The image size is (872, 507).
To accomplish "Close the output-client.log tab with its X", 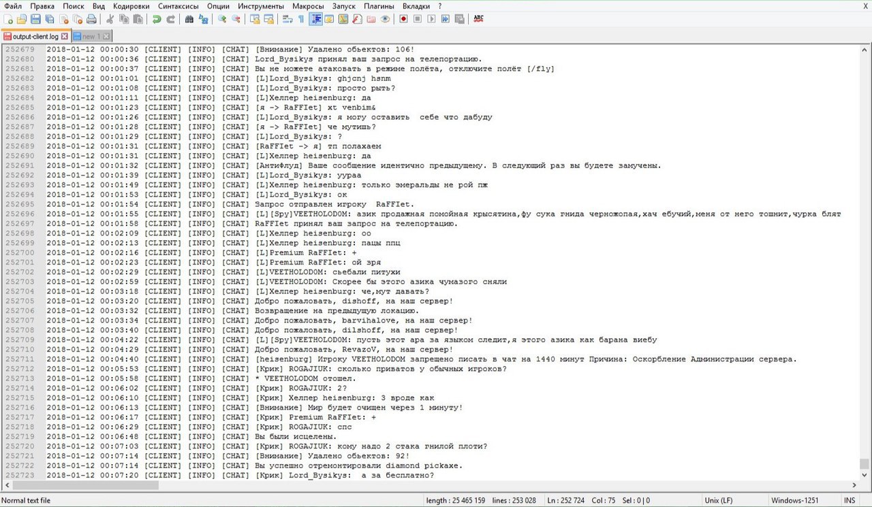I will pyautogui.click(x=65, y=36).
